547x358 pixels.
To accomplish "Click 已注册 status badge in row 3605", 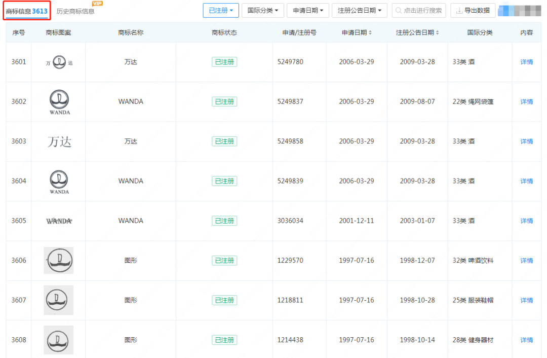I will coord(224,221).
